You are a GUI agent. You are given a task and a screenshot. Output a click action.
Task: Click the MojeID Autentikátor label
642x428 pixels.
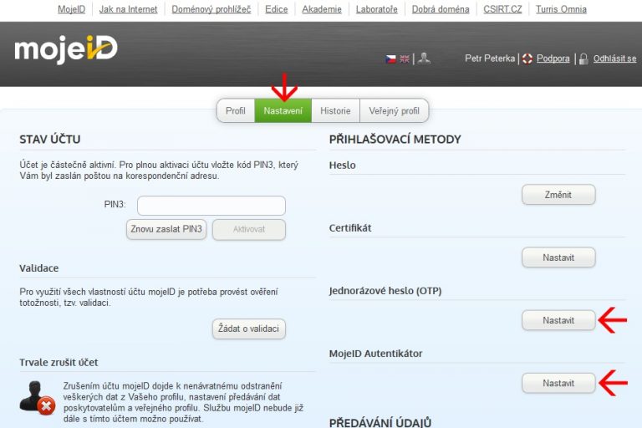(x=375, y=354)
